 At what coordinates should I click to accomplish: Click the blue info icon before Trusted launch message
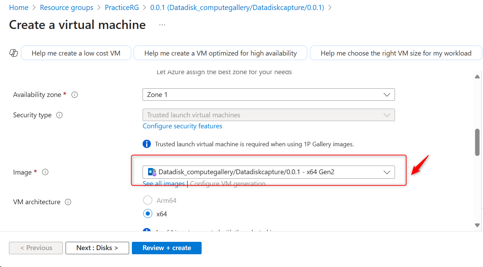click(147, 144)
